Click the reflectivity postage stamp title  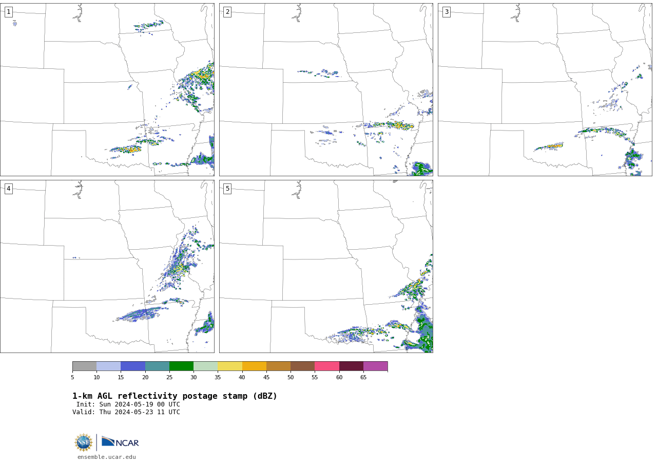tap(175, 396)
